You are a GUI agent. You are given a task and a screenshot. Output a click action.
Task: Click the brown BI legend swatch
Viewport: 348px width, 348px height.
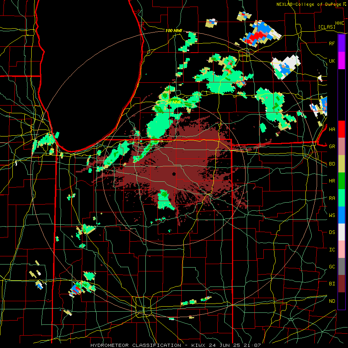[341, 284]
